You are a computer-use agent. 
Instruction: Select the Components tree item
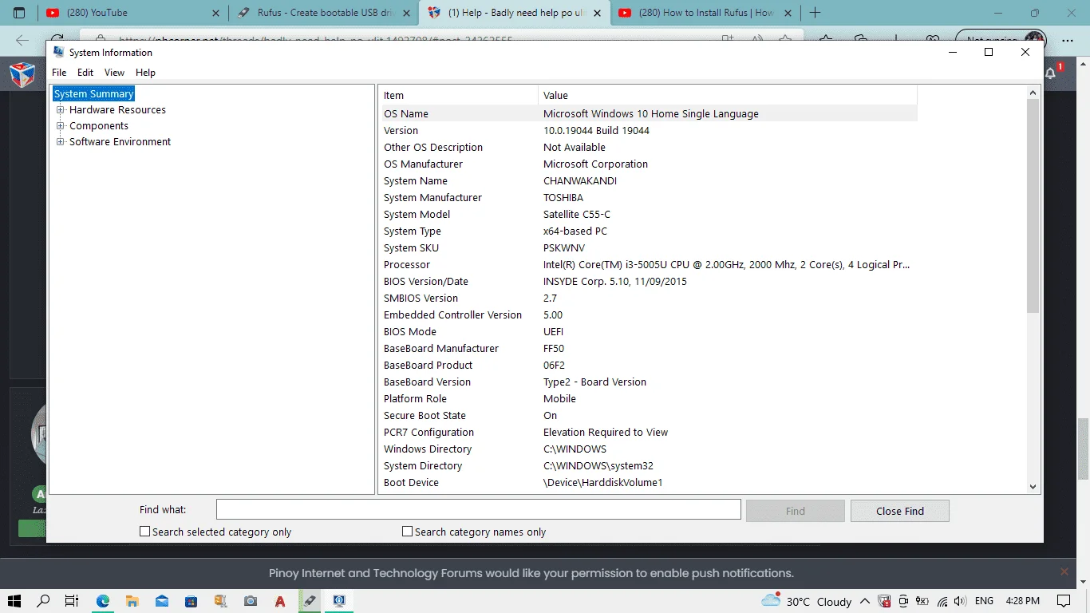click(x=99, y=126)
